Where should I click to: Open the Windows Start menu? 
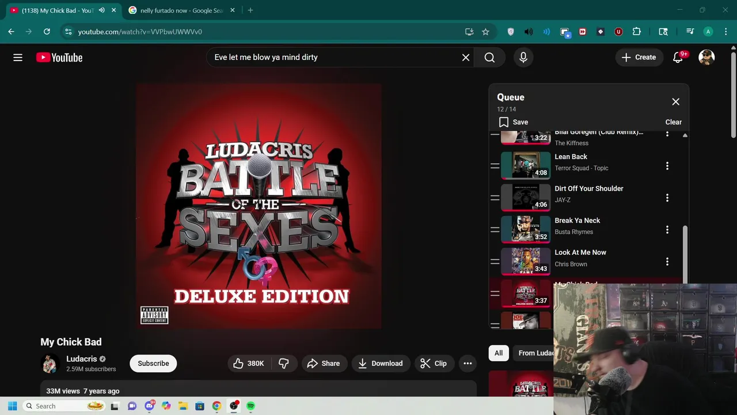point(12,406)
